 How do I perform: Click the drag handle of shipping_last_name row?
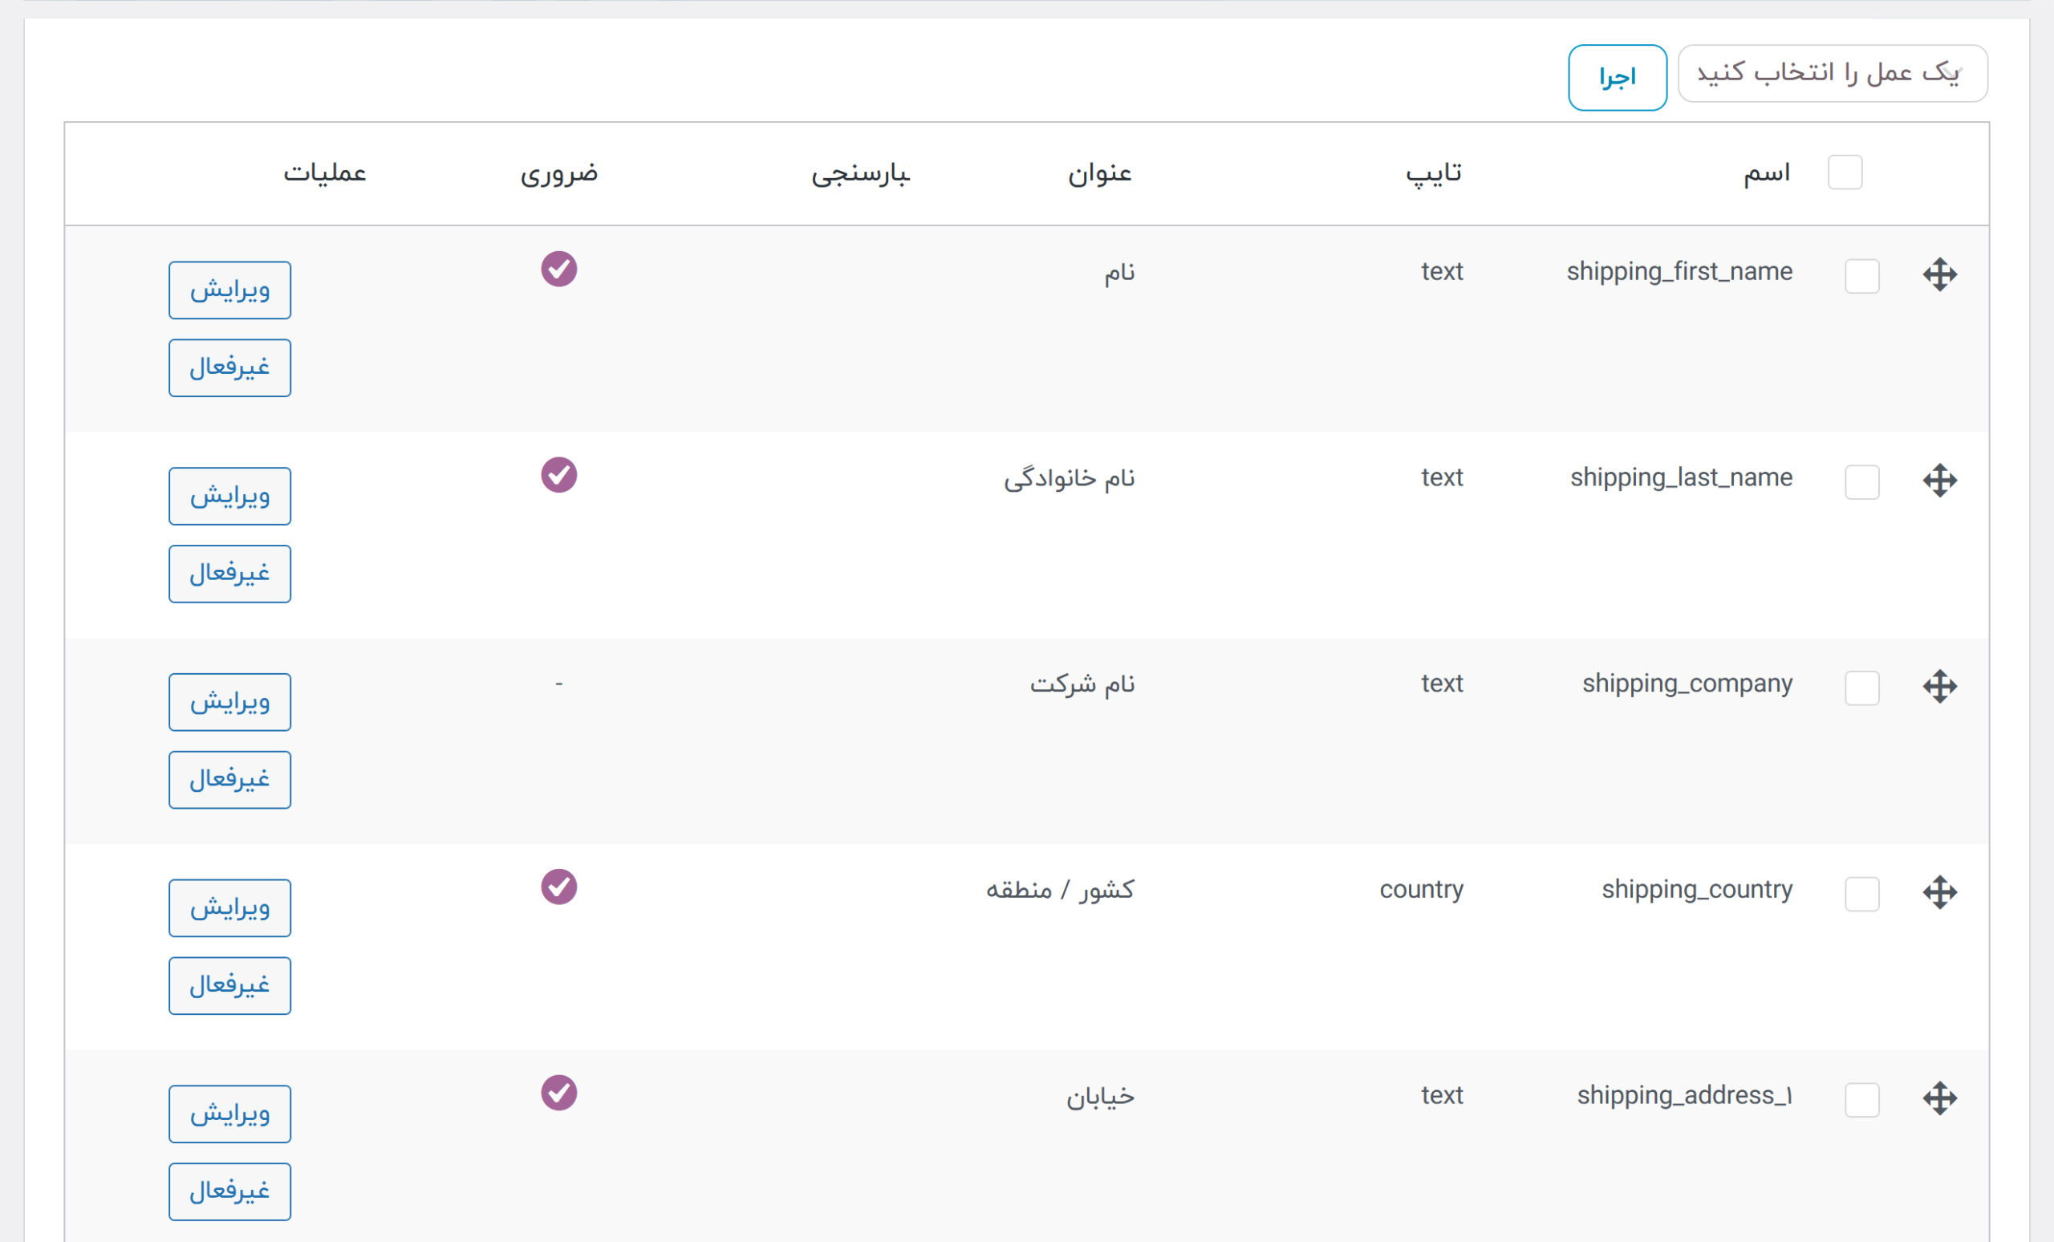[x=1940, y=480]
